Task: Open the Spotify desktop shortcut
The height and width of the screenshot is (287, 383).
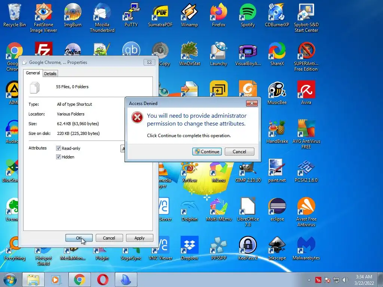Action: 248,15
